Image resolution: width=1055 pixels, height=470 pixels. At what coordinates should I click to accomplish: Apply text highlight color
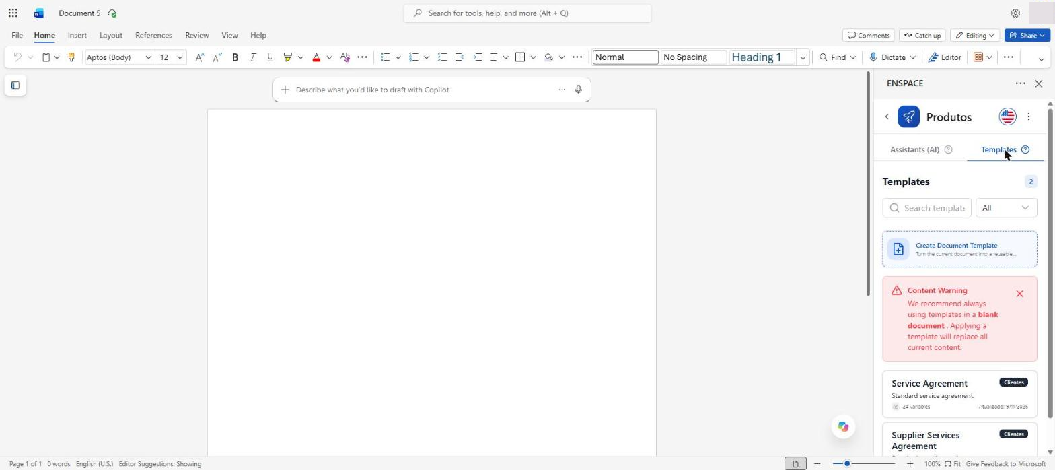[288, 57]
